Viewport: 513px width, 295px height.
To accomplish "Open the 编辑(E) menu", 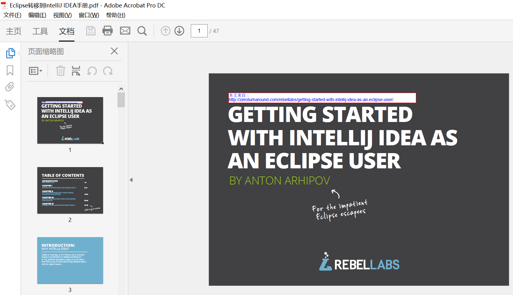I will 37,15.
